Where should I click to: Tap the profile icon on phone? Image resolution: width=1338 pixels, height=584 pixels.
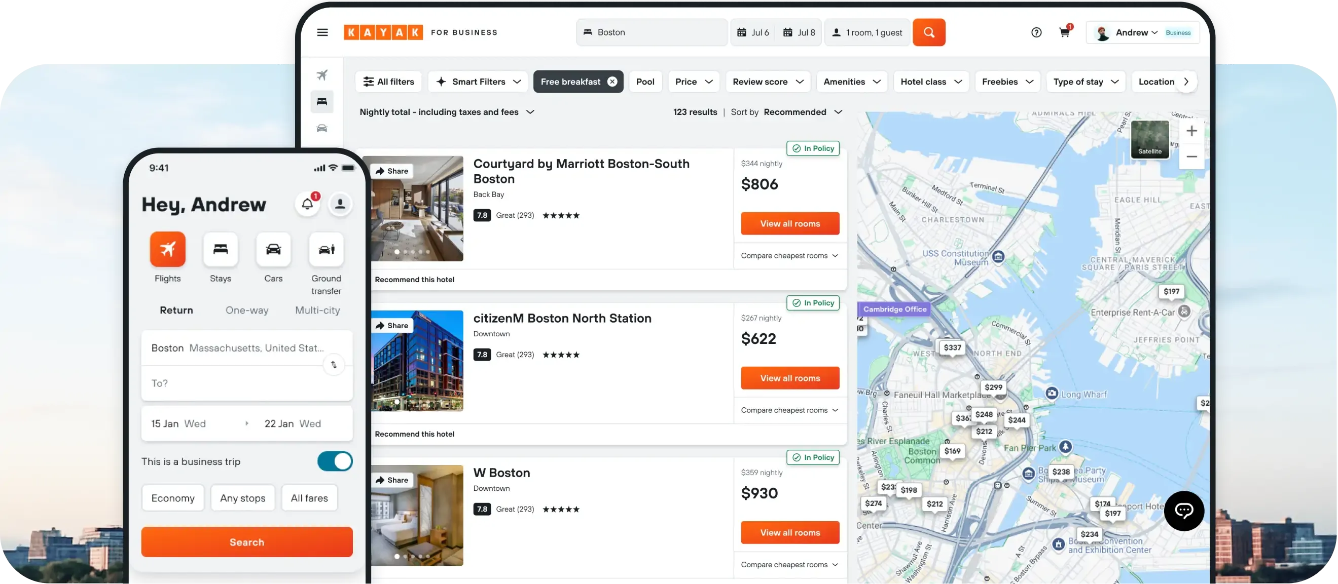[340, 204]
